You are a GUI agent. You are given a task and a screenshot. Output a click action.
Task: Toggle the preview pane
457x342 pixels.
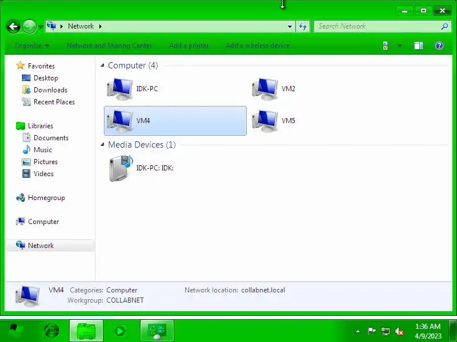pos(419,46)
